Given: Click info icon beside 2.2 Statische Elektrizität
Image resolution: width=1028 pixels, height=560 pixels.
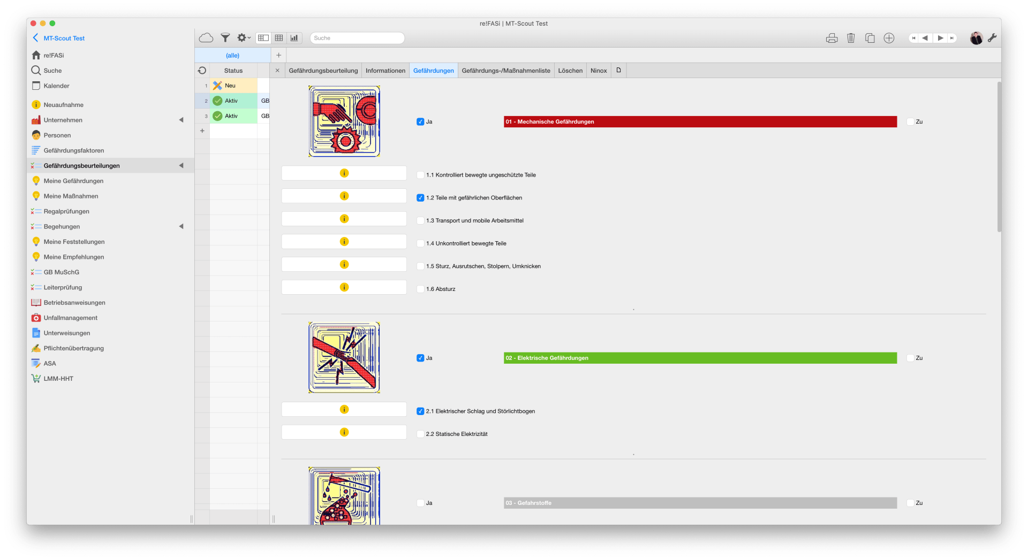Looking at the screenshot, I should click(344, 432).
